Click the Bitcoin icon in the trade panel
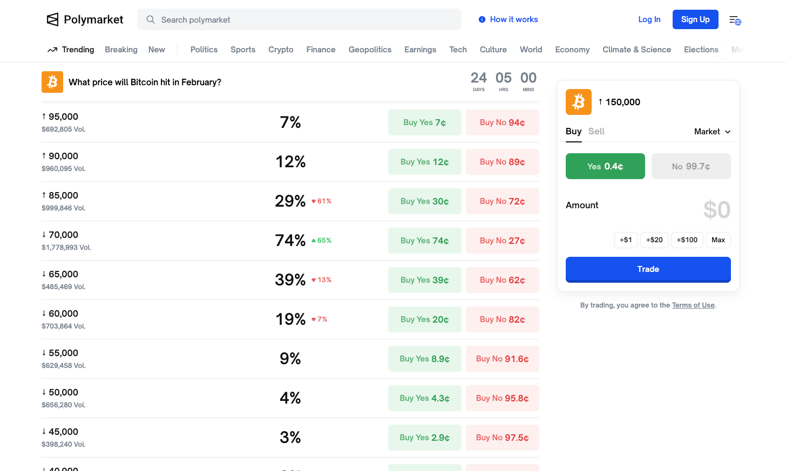Viewport: 786px width, 471px height. (578, 101)
